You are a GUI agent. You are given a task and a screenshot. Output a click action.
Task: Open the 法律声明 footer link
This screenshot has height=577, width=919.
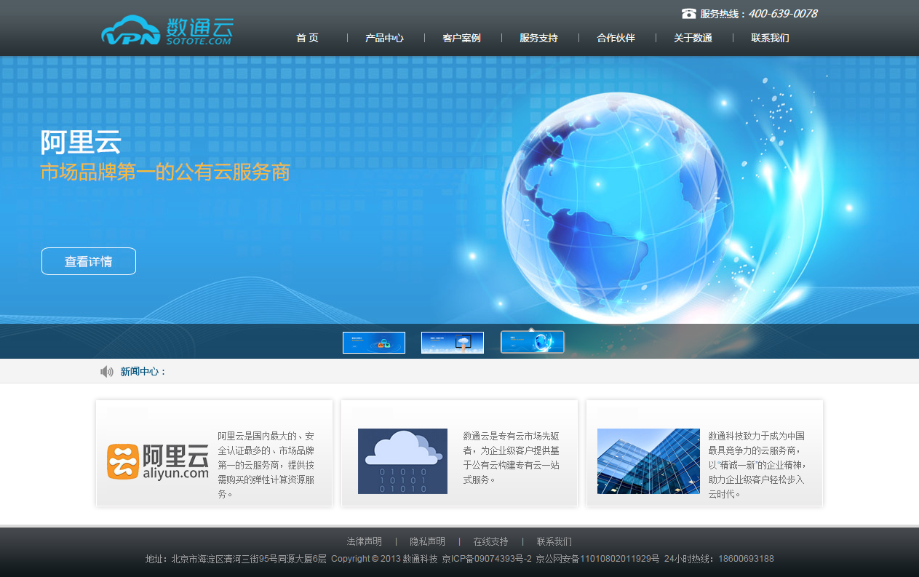pos(364,541)
